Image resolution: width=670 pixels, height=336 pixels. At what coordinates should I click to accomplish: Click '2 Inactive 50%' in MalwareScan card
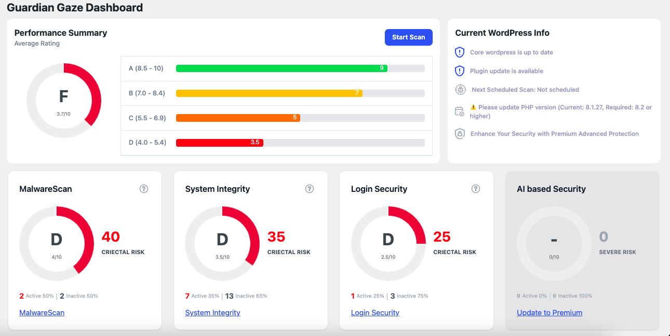coord(78,296)
